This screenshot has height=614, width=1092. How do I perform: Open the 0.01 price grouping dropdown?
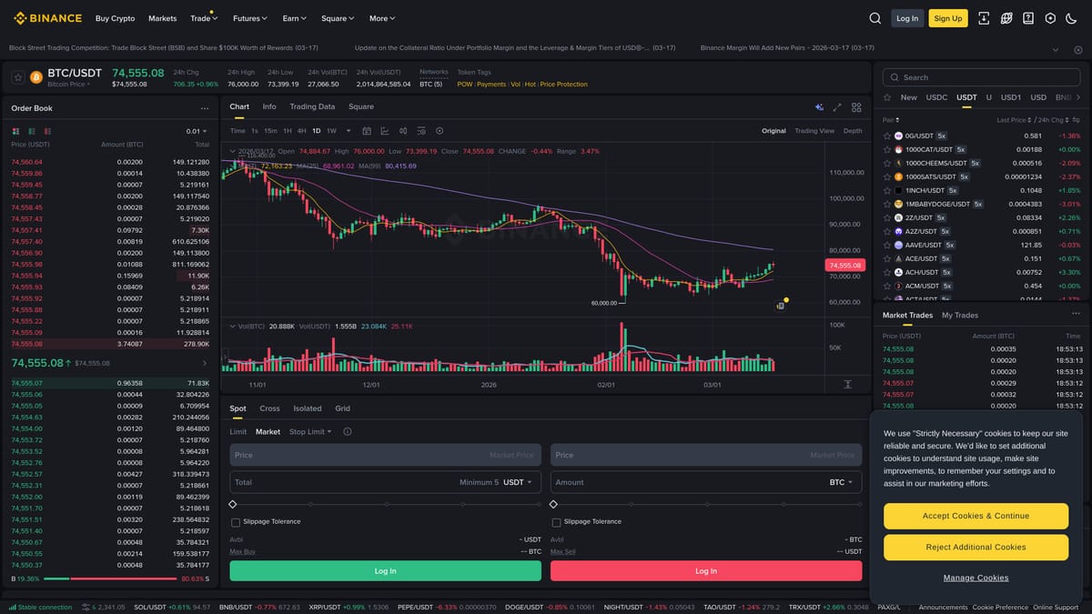197,131
